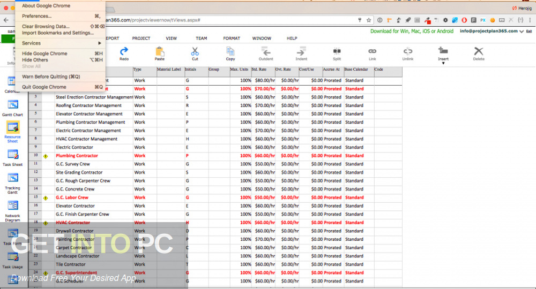The image size is (536, 289).
Task: Open the PROJECT menu
Action: [x=141, y=38]
